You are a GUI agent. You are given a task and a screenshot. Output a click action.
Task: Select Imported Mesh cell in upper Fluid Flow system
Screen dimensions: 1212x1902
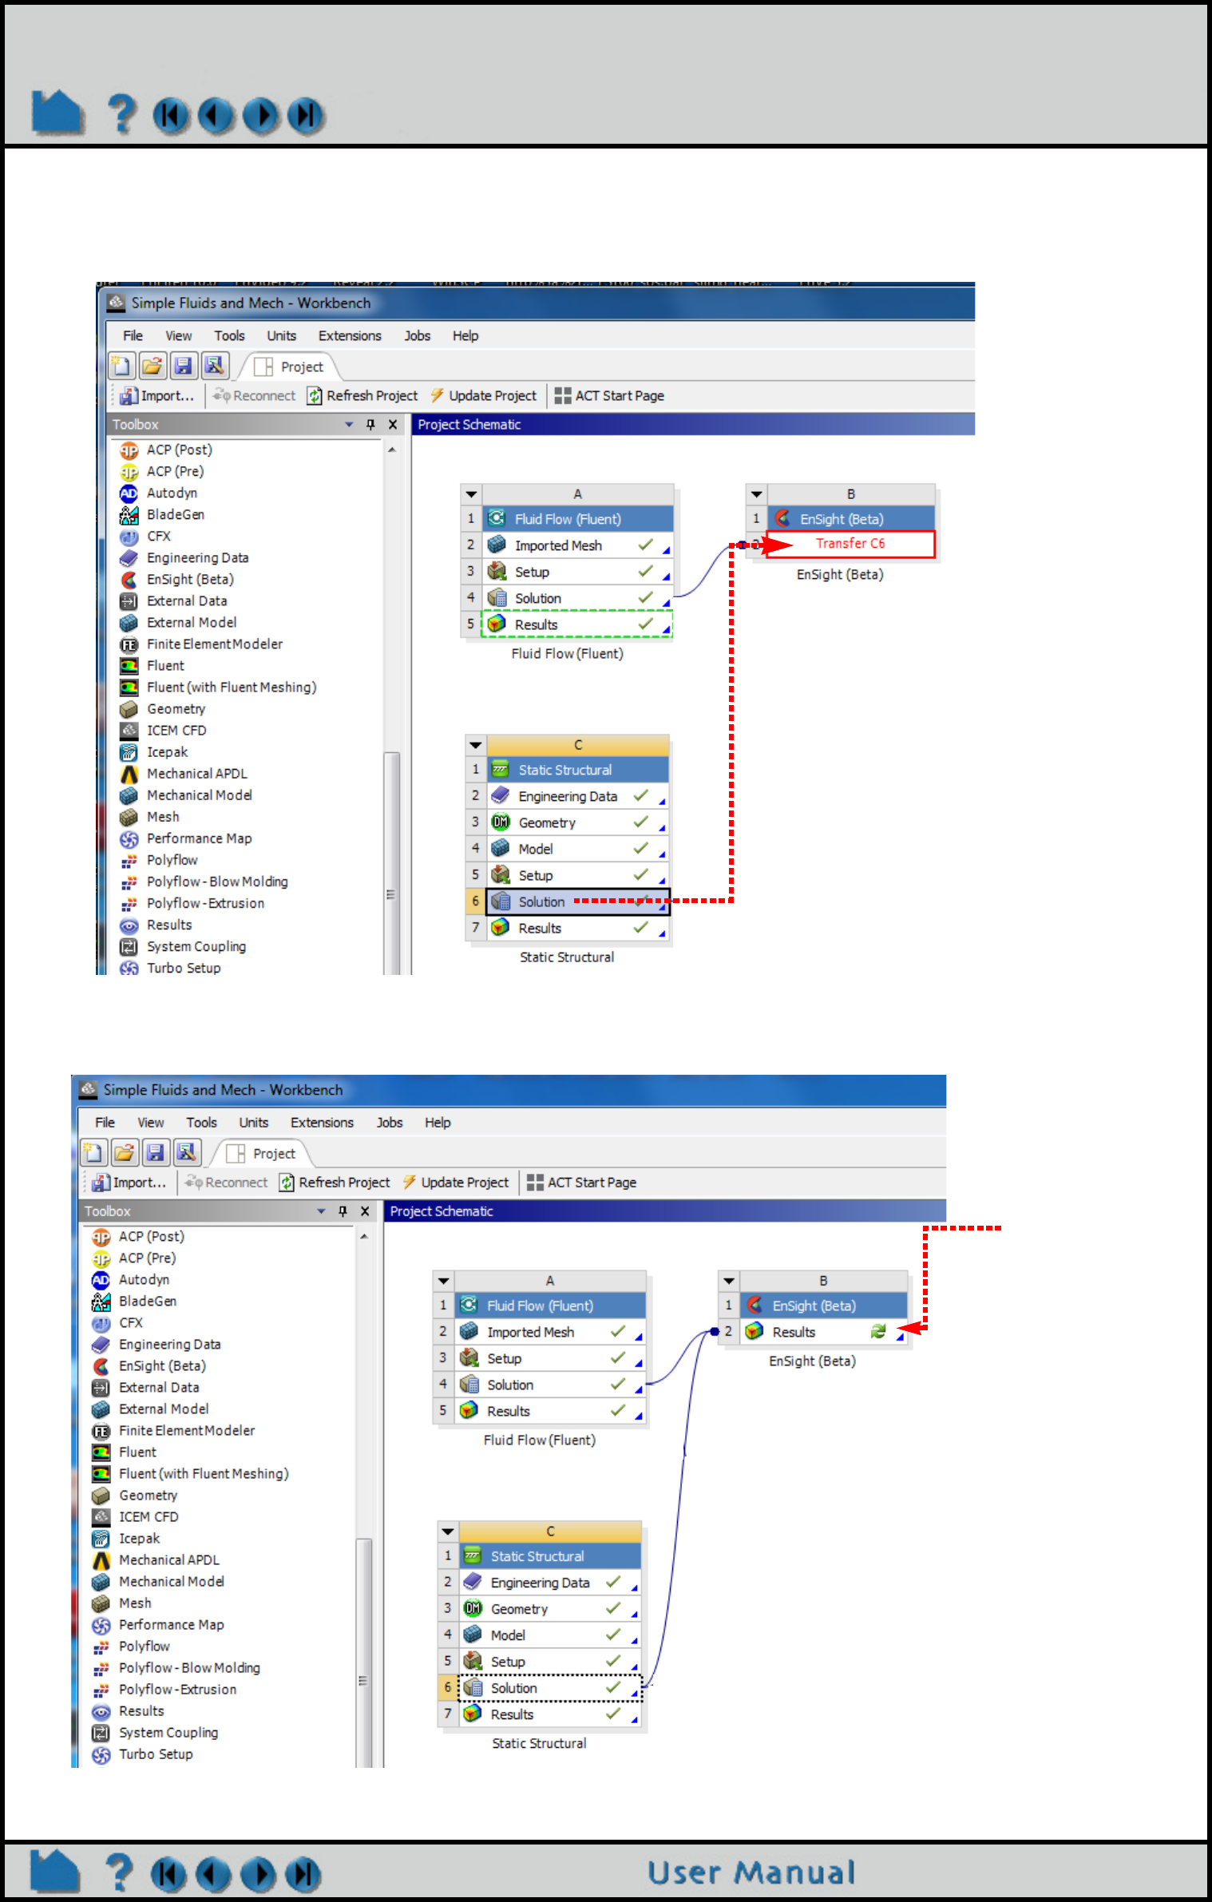pos(577,545)
